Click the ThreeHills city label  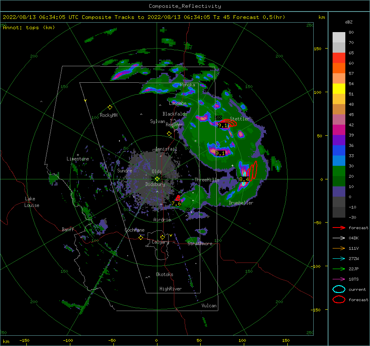[x=207, y=180]
